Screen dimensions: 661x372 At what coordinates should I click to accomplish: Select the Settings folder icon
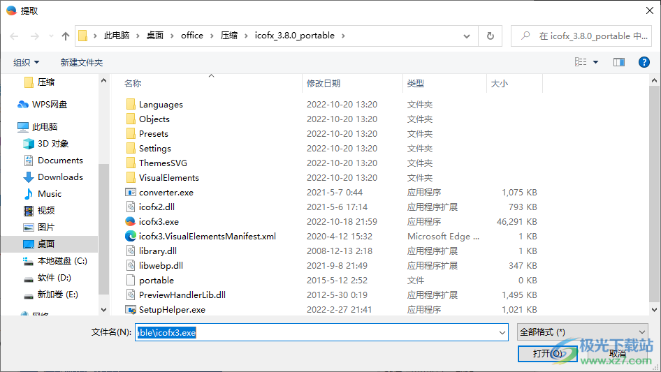click(x=131, y=148)
